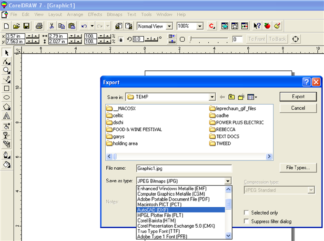Click the Export icon in toolbar
The width and height of the screenshot is (324, 241).
pos(129,26)
